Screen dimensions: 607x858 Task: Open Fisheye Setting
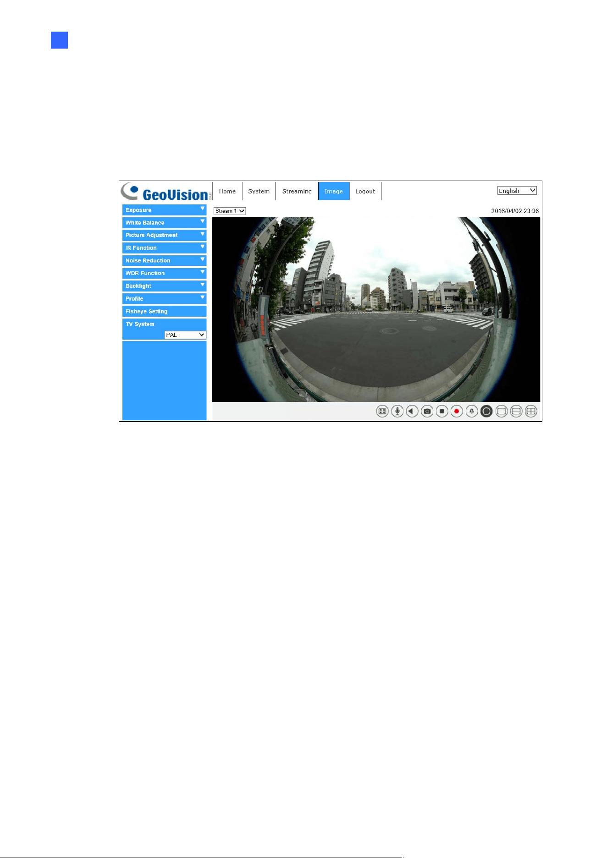tap(164, 311)
